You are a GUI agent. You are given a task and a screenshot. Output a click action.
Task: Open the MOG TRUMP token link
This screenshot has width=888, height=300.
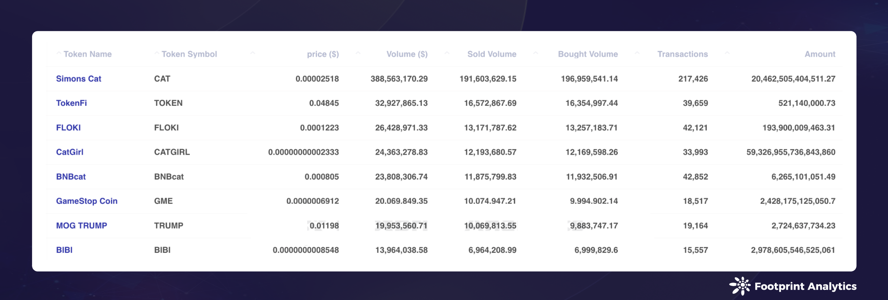[x=81, y=226]
